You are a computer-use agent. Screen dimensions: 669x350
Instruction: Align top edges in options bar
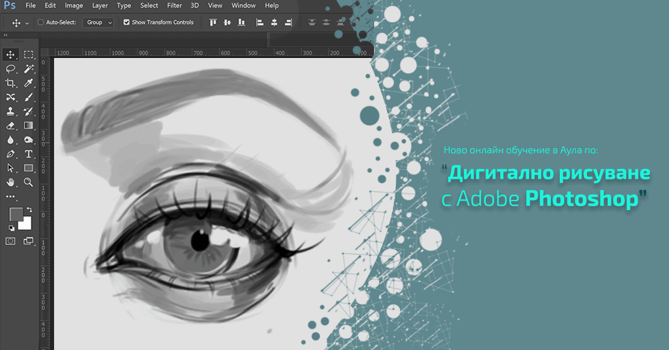pyautogui.click(x=212, y=23)
